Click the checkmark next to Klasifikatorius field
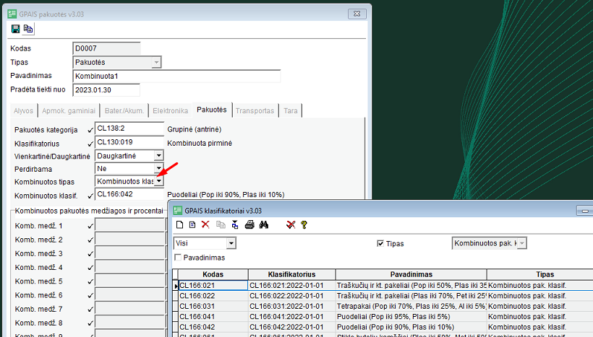This screenshot has height=337, width=593. pos(90,144)
